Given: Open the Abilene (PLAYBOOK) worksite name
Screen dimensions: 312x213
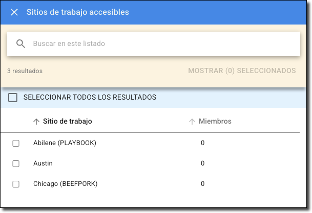Looking at the screenshot, I should pos(65,143).
